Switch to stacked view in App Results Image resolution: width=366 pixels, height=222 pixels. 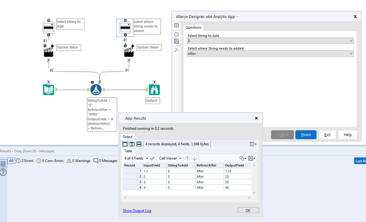[139, 144]
